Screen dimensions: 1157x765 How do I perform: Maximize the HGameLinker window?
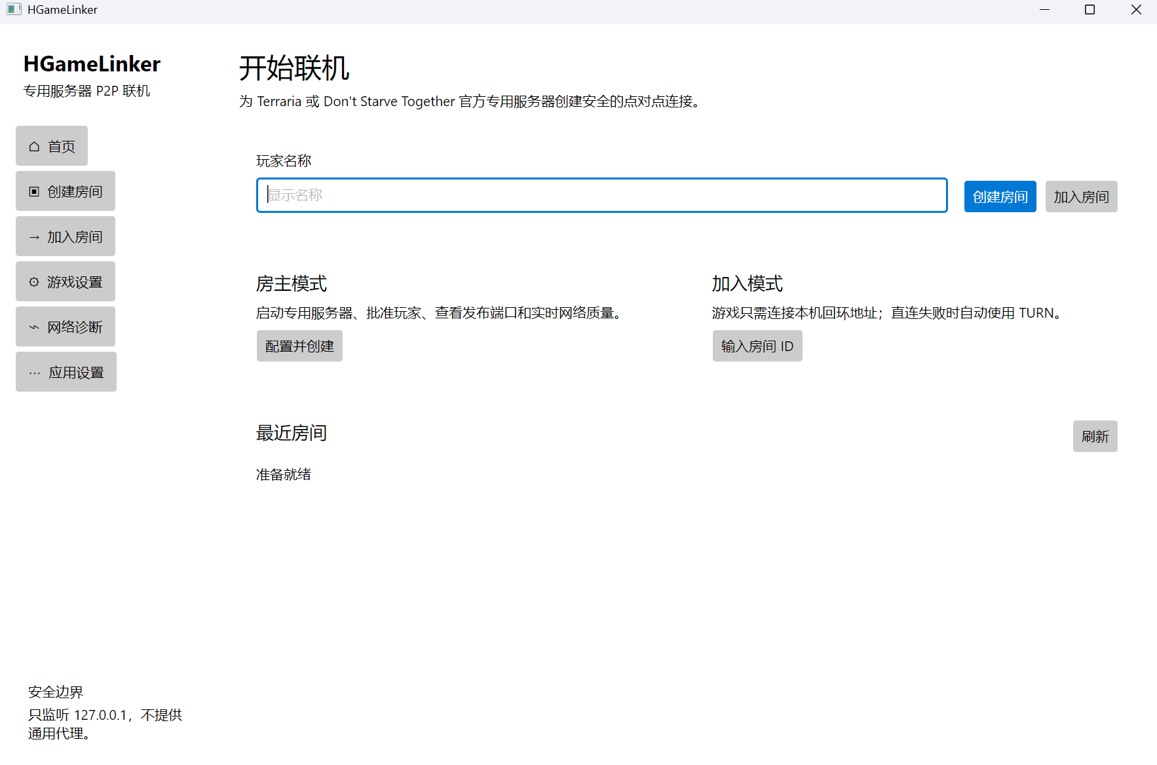point(1090,10)
